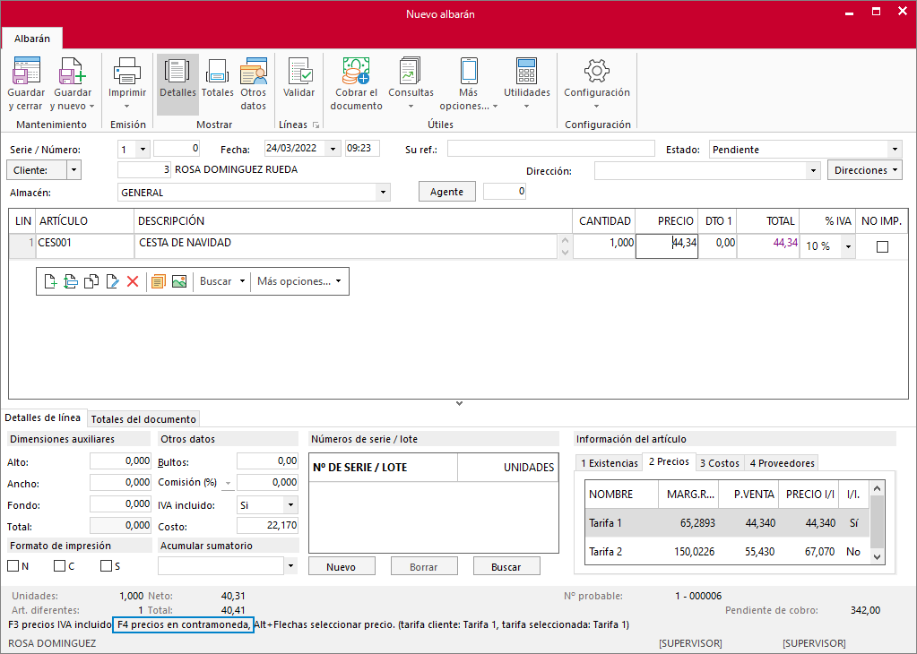This screenshot has width=917, height=654.
Task: Click the Validar lines icon
Action: coord(298,71)
